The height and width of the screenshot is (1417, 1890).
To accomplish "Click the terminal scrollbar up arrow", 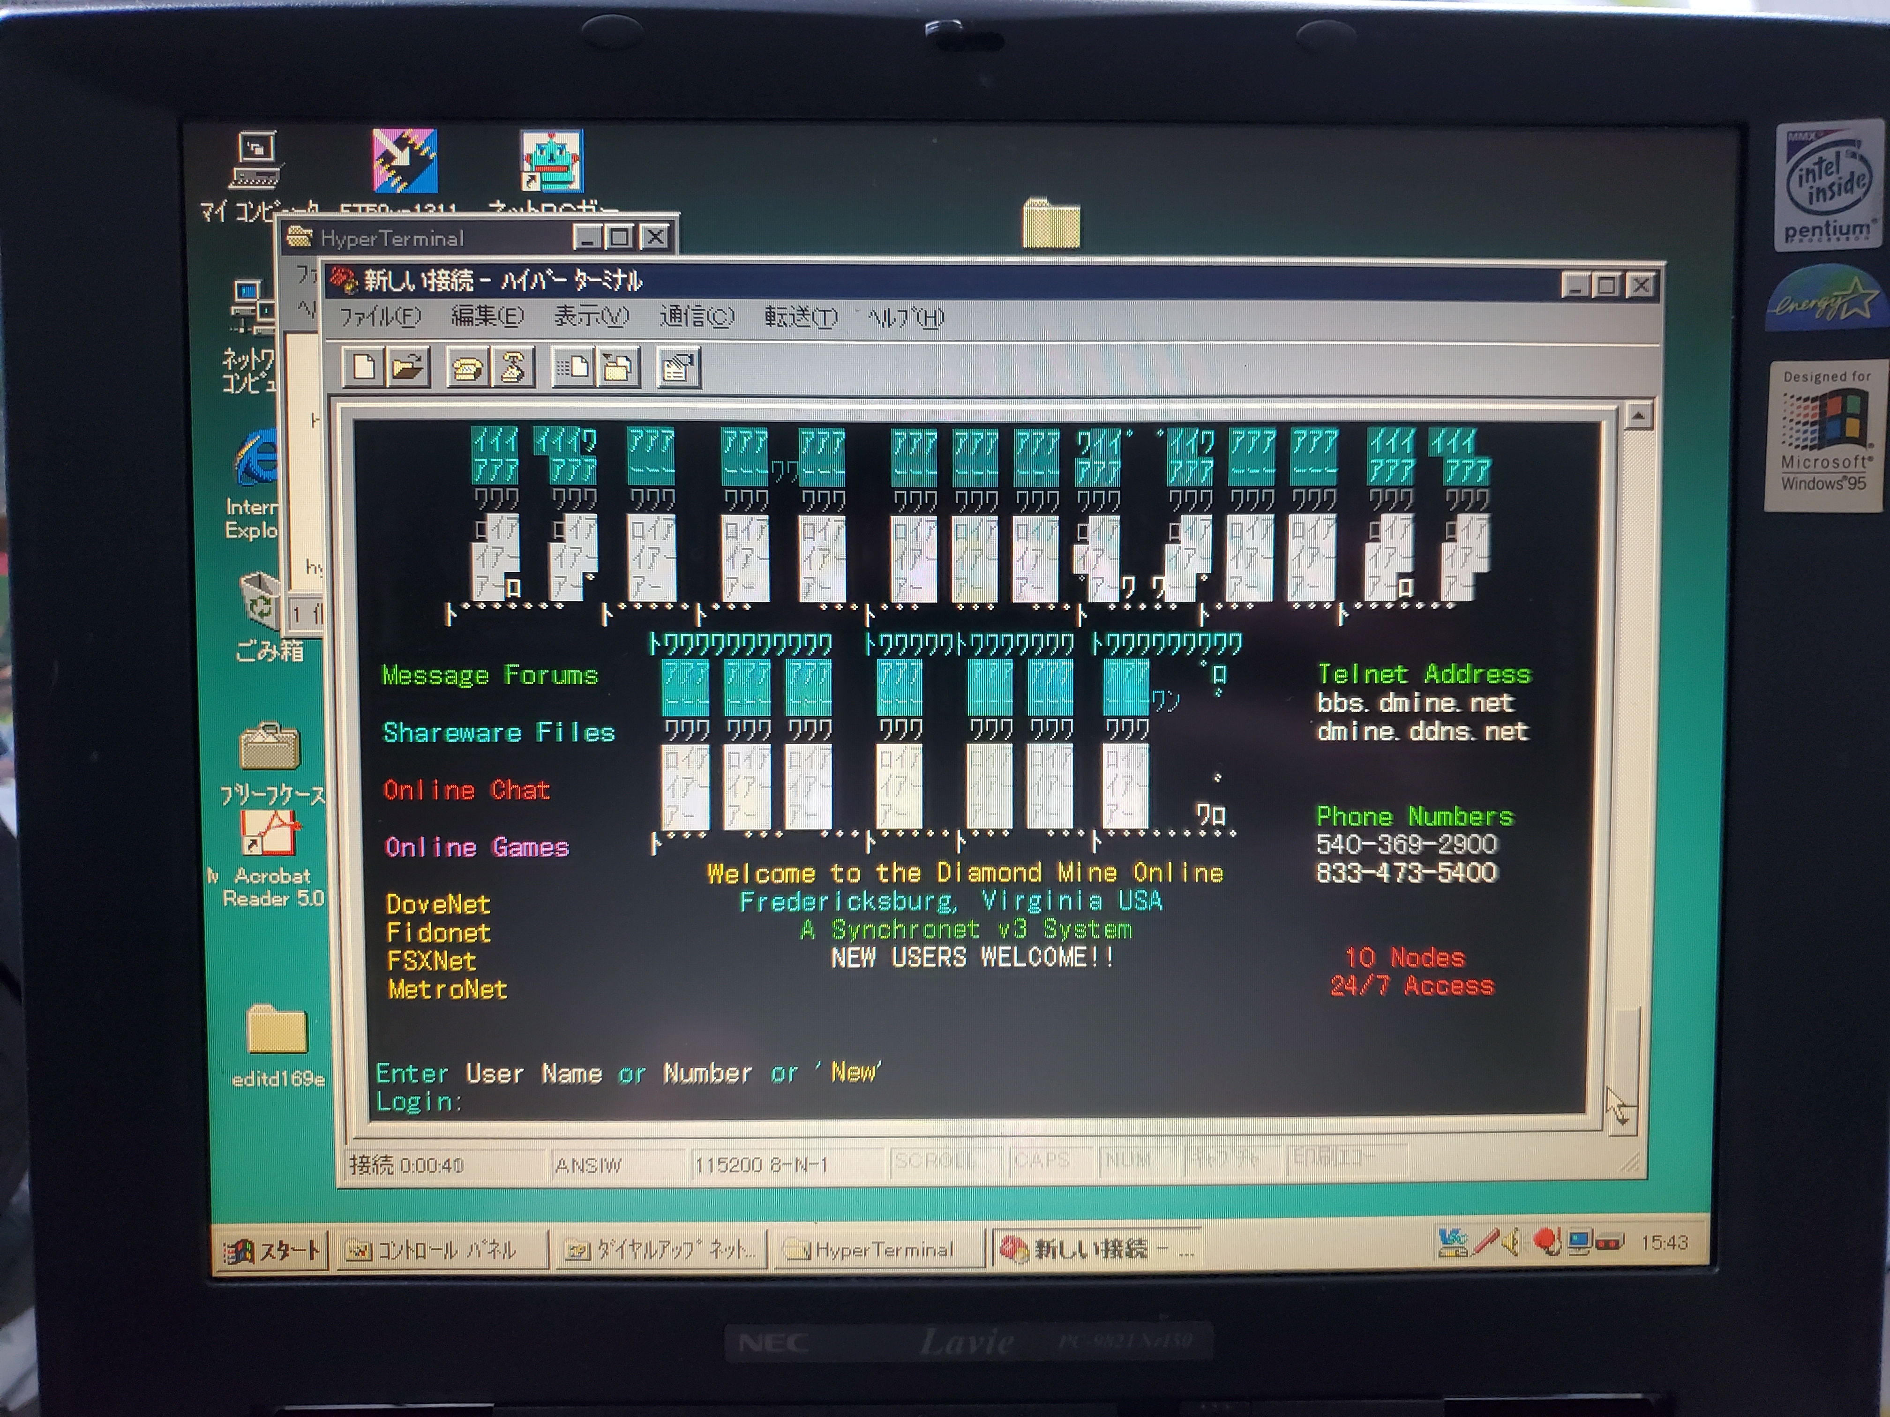I will [x=1638, y=417].
